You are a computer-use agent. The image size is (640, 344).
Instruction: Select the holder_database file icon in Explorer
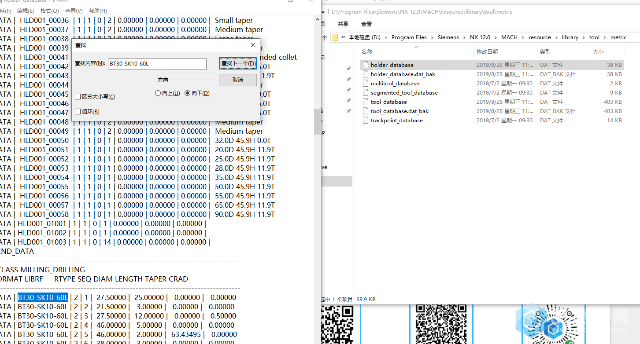[365, 65]
